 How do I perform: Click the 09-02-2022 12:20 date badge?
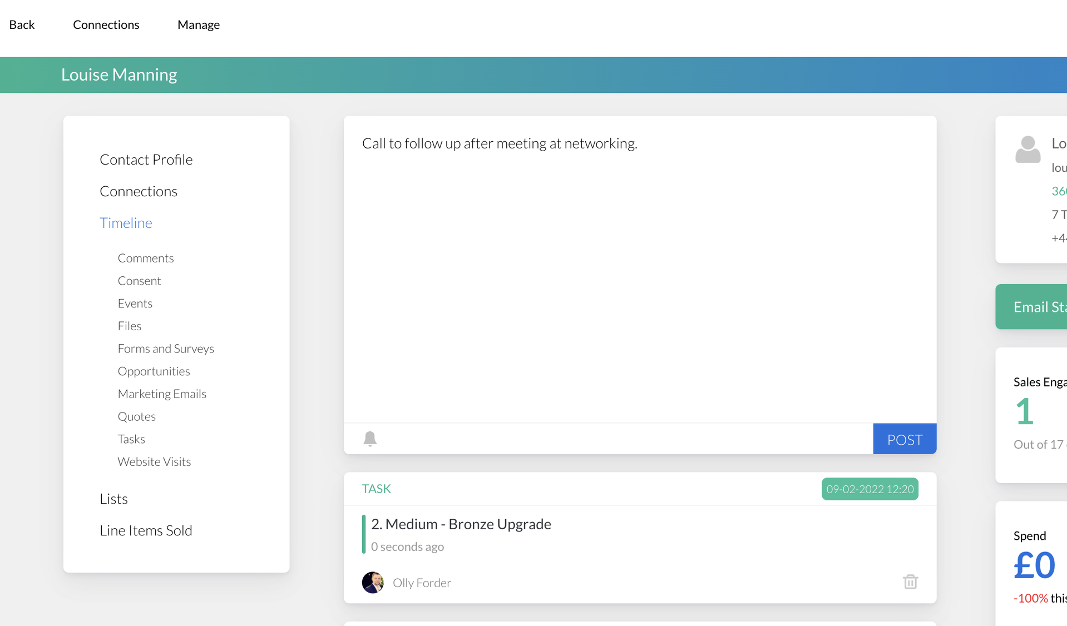(x=870, y=489)
